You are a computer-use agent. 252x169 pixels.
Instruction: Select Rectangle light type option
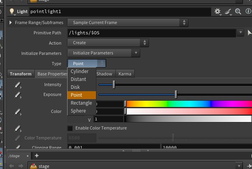click(81, 103)
